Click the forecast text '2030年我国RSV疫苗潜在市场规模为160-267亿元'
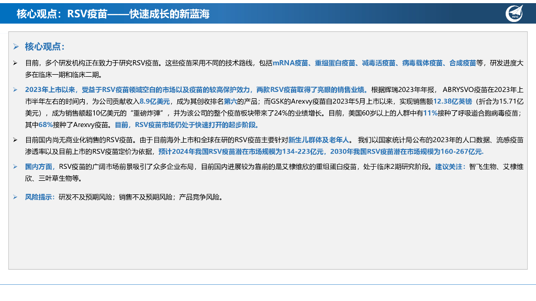 click(x=406, y=152)
